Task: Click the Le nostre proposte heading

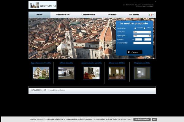Action: pos(134,23)
